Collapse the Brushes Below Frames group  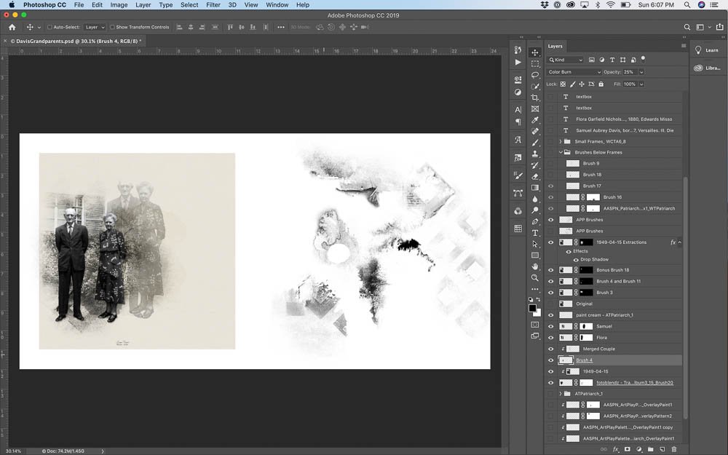click(x=561, y=152)
